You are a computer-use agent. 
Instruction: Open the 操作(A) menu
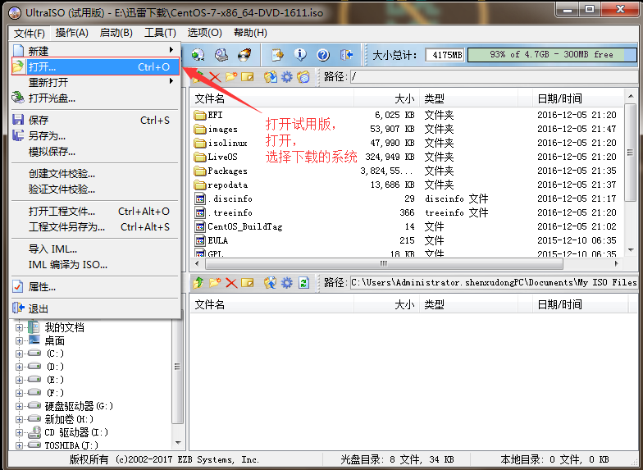pyautogui.click(x=72, y=33)
